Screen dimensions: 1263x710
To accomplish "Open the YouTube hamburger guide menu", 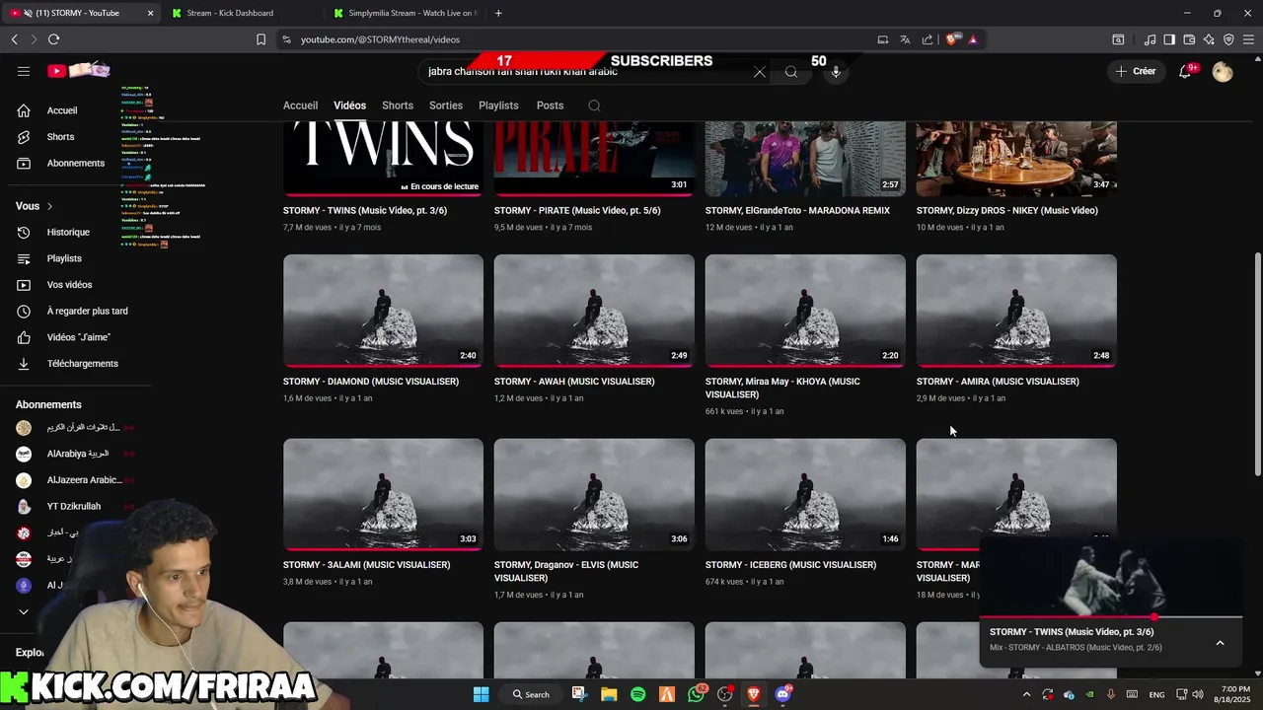I will coord(24,71).
